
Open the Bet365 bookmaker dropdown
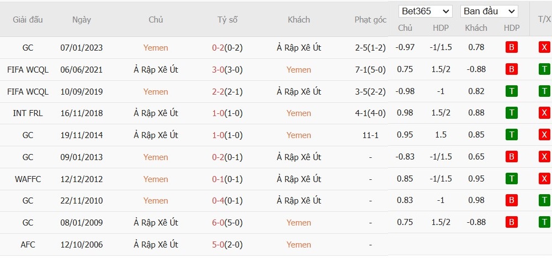point(425,11)
